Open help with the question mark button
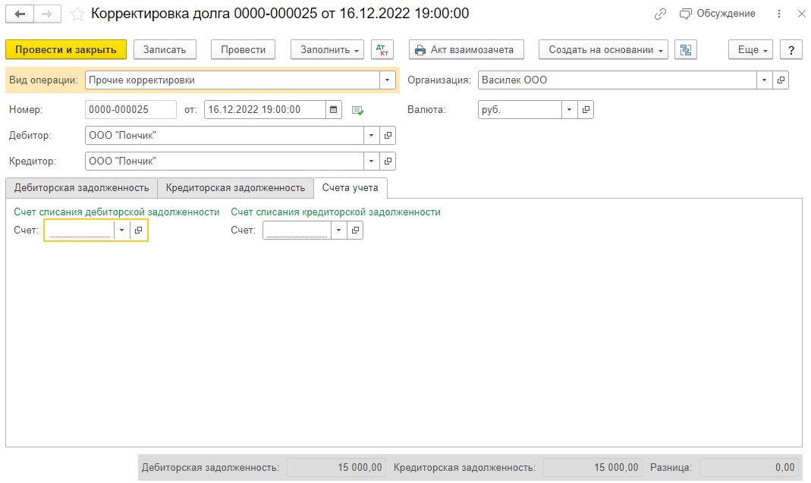Viewport: 811px width, 483px height. click(x=791, y=49)
